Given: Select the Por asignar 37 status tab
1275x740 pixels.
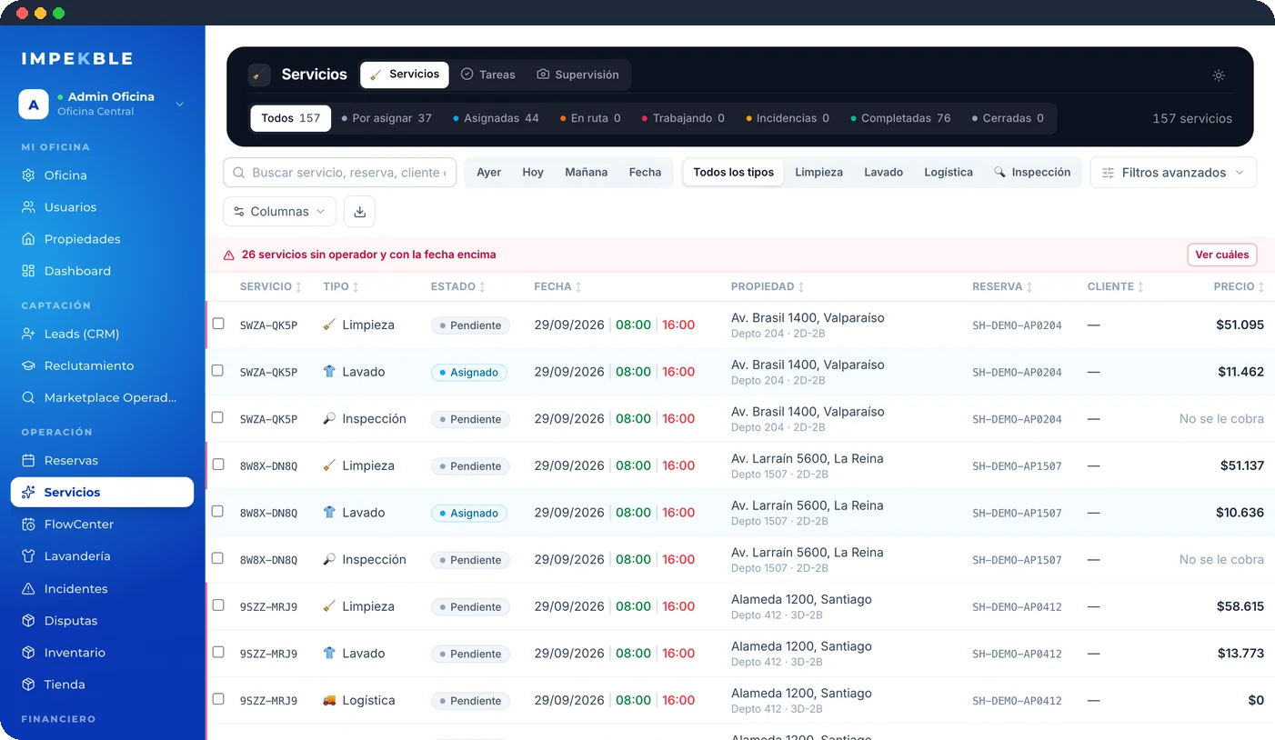Looking at the screenshot, I should 386,118.
